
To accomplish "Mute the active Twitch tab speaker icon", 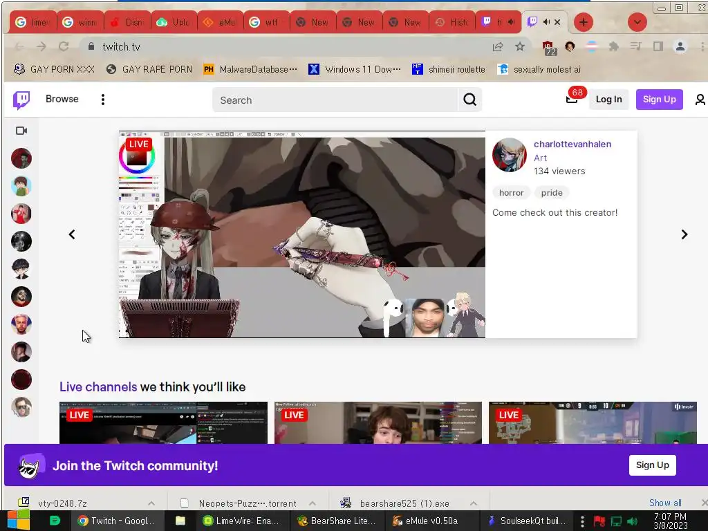I will pyautogui.click(x=546, y=21).
